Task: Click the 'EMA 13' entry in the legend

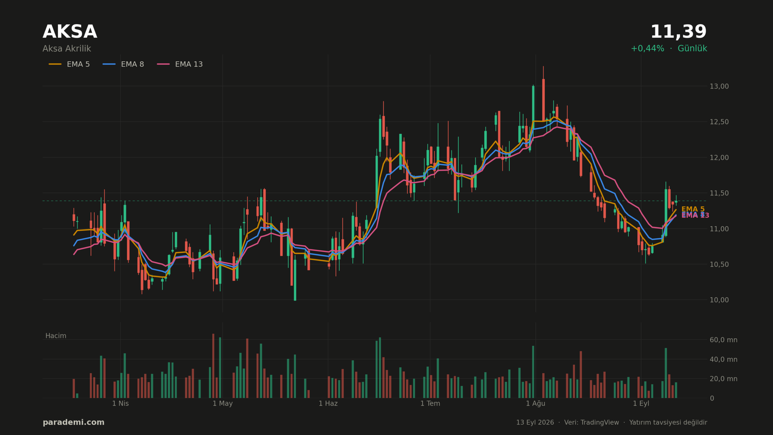Action: pyautogui.click(x=180, y=64)
